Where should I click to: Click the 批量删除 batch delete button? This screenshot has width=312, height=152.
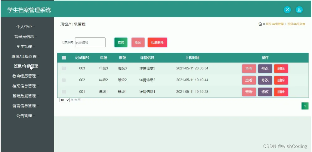tap(157, 42)
